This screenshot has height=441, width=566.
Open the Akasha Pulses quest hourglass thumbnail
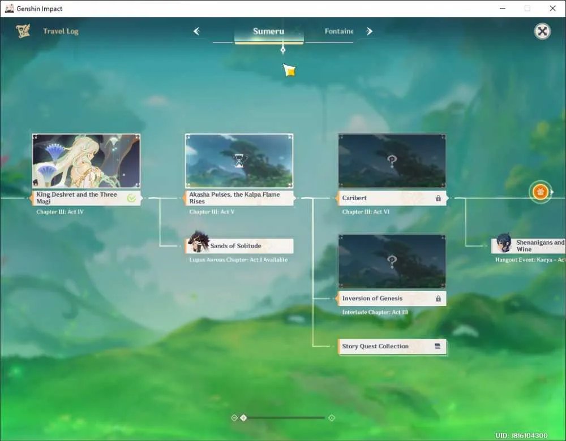point(239,161)
